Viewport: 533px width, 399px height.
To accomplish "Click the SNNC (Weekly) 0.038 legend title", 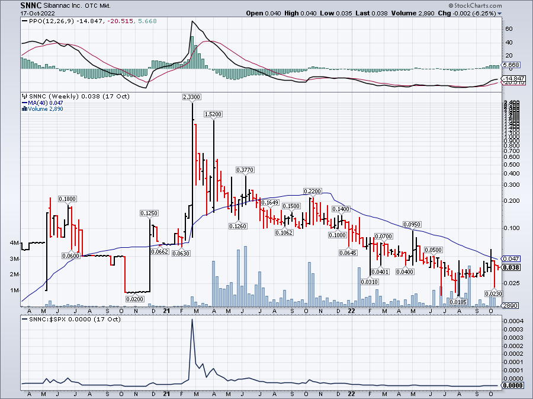I will [76, 96].
